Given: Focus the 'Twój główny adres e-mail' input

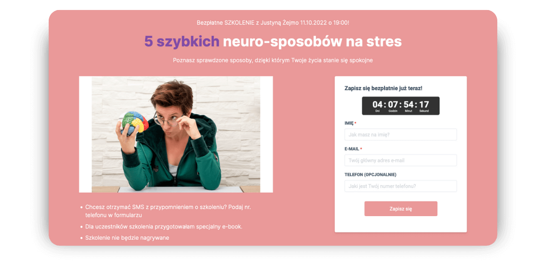Looking at the screenshot, I should coord(400,160).
